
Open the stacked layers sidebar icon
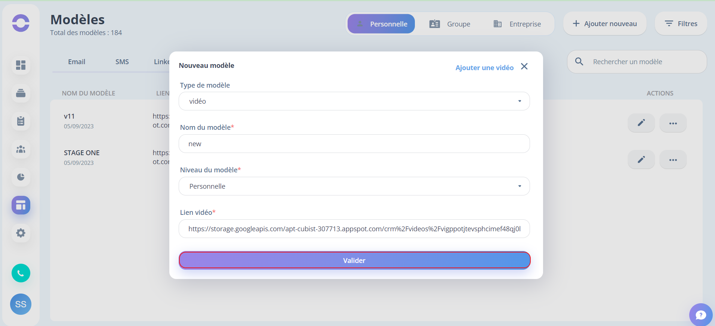point(21,93)
